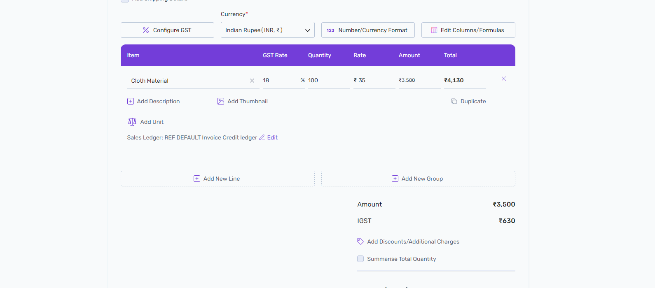Edit the Quantity field showing 100
655x288 pixels.
pyautogui.click(x=329, y=80)
